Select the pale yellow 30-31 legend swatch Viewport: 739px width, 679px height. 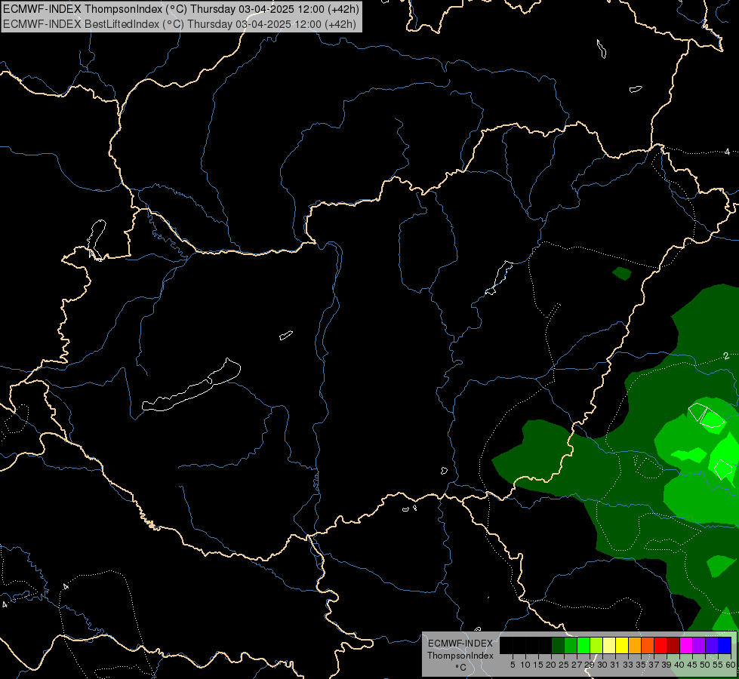[x=609, y=645]
